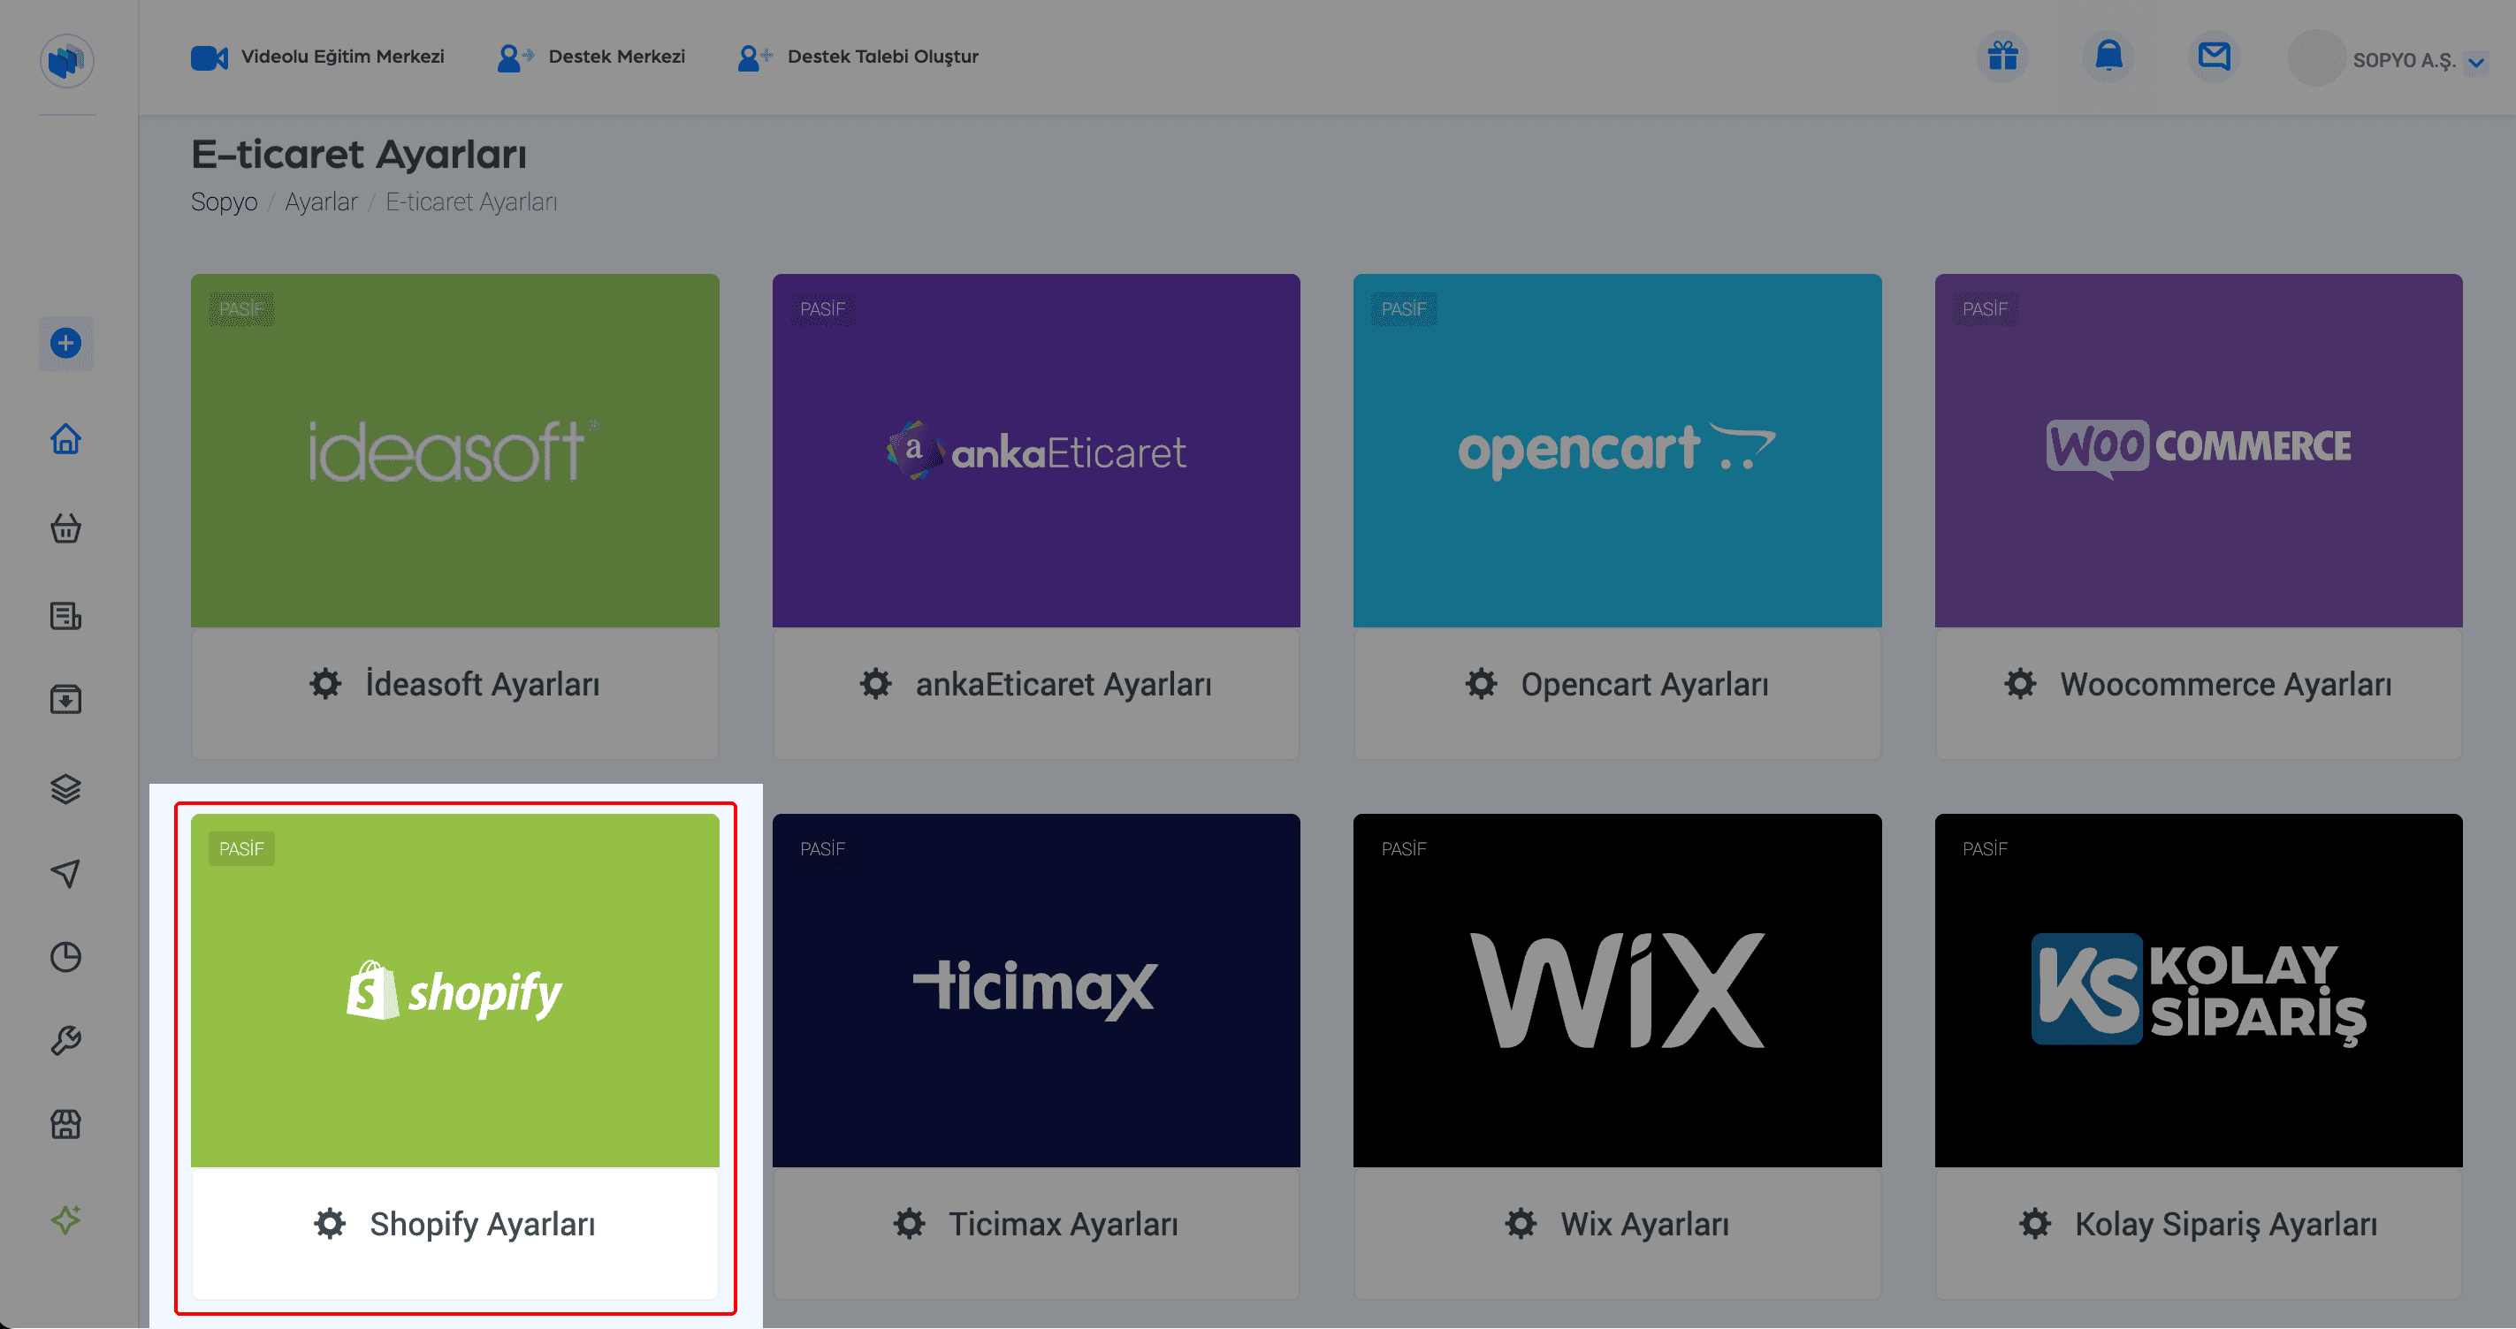Image resolution: width=2516 pixels, height=1329 pixels.
Task: Click the paper plane send icon
Action: point(65,873)
